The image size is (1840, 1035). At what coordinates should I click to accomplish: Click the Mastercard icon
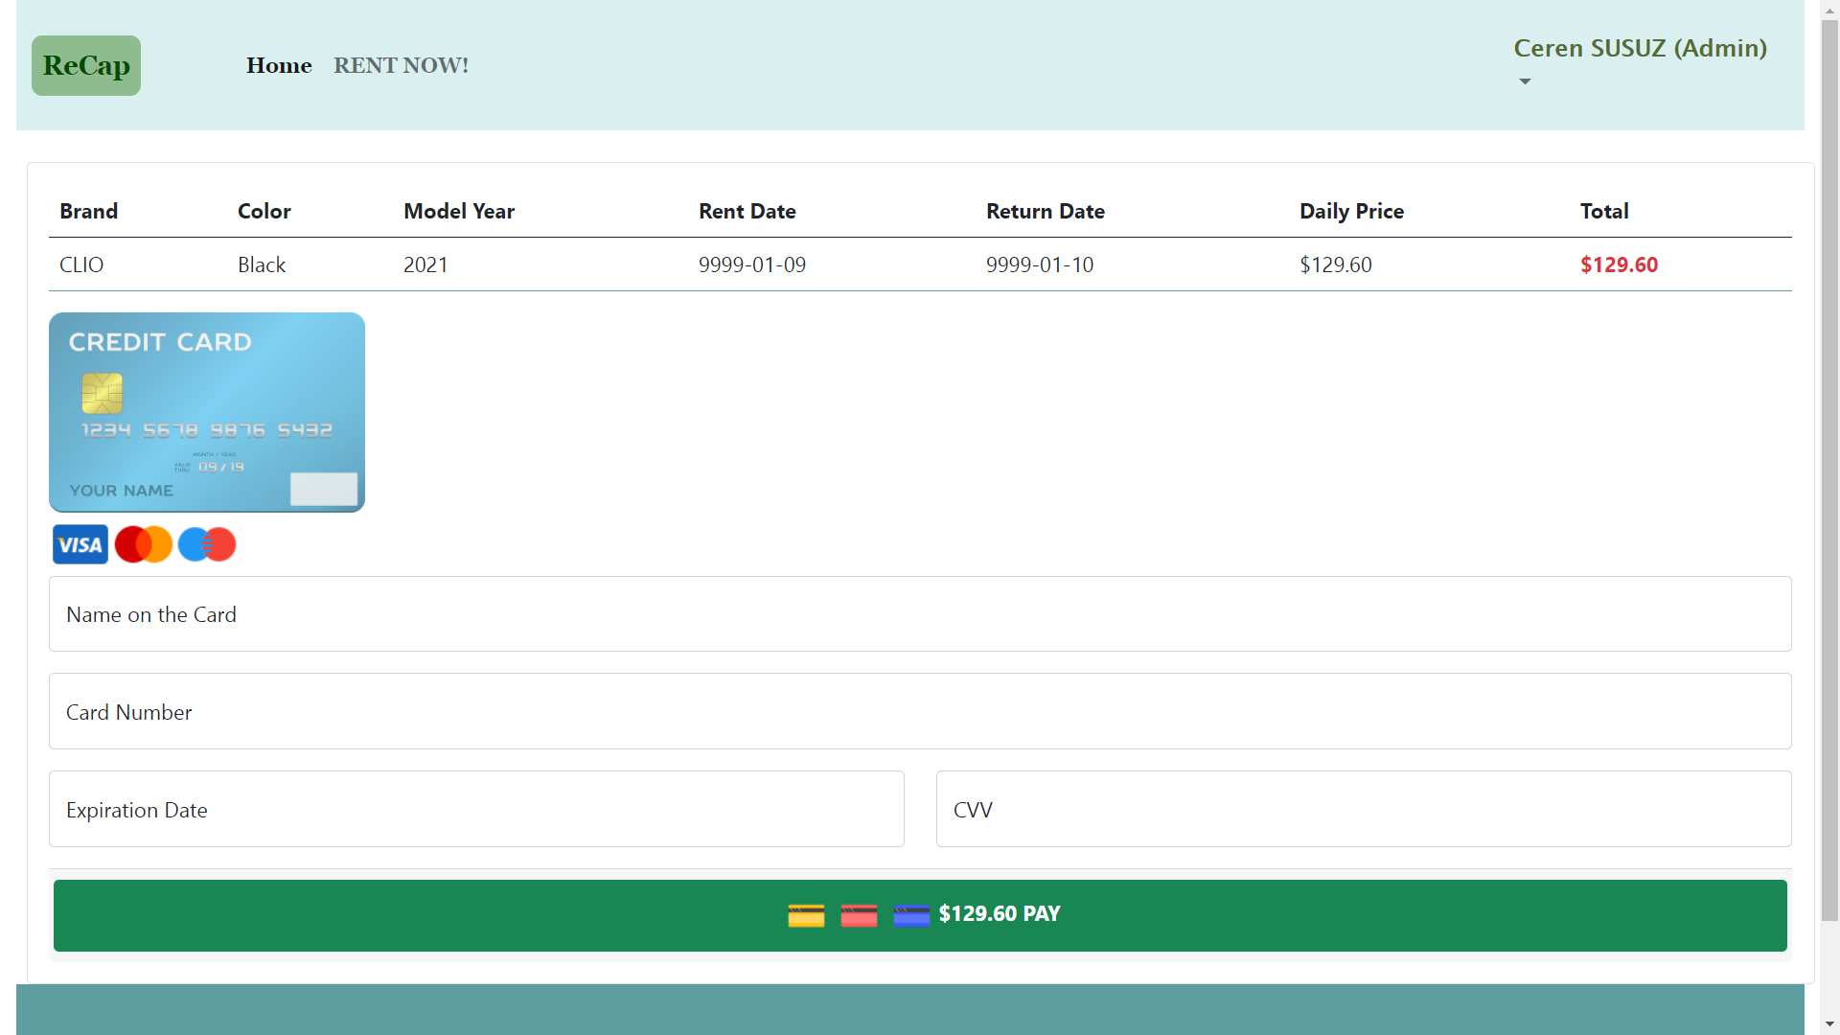tap(144, 544)
